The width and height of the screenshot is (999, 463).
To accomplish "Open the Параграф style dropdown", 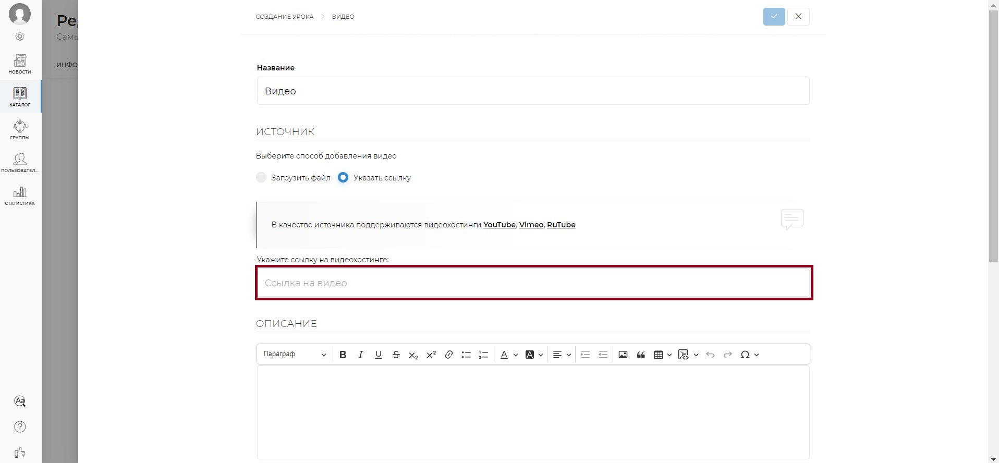I will (295, 355).
